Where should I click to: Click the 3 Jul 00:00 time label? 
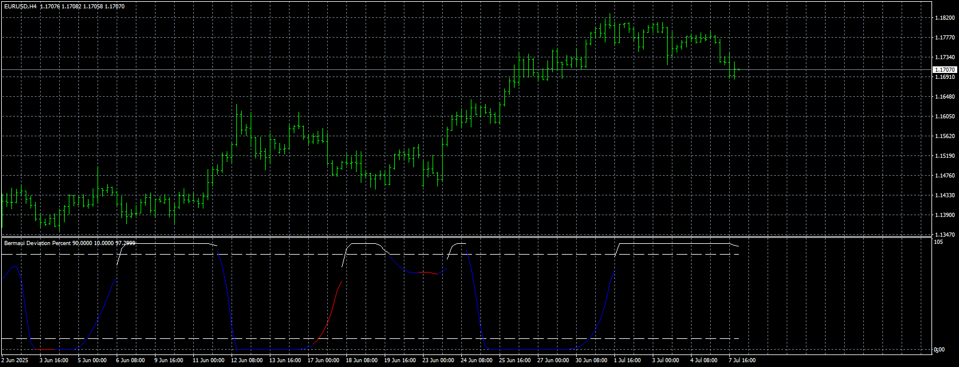[665, 360]
